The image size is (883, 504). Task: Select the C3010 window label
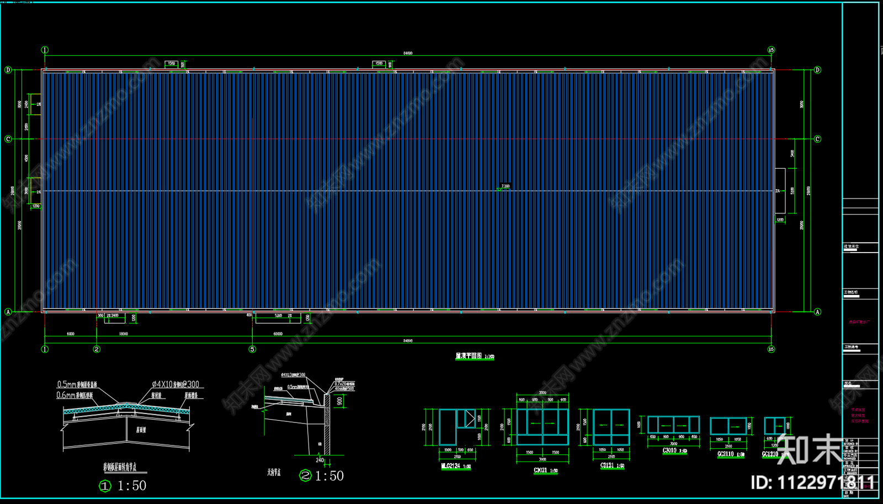(x=674, y=451)
